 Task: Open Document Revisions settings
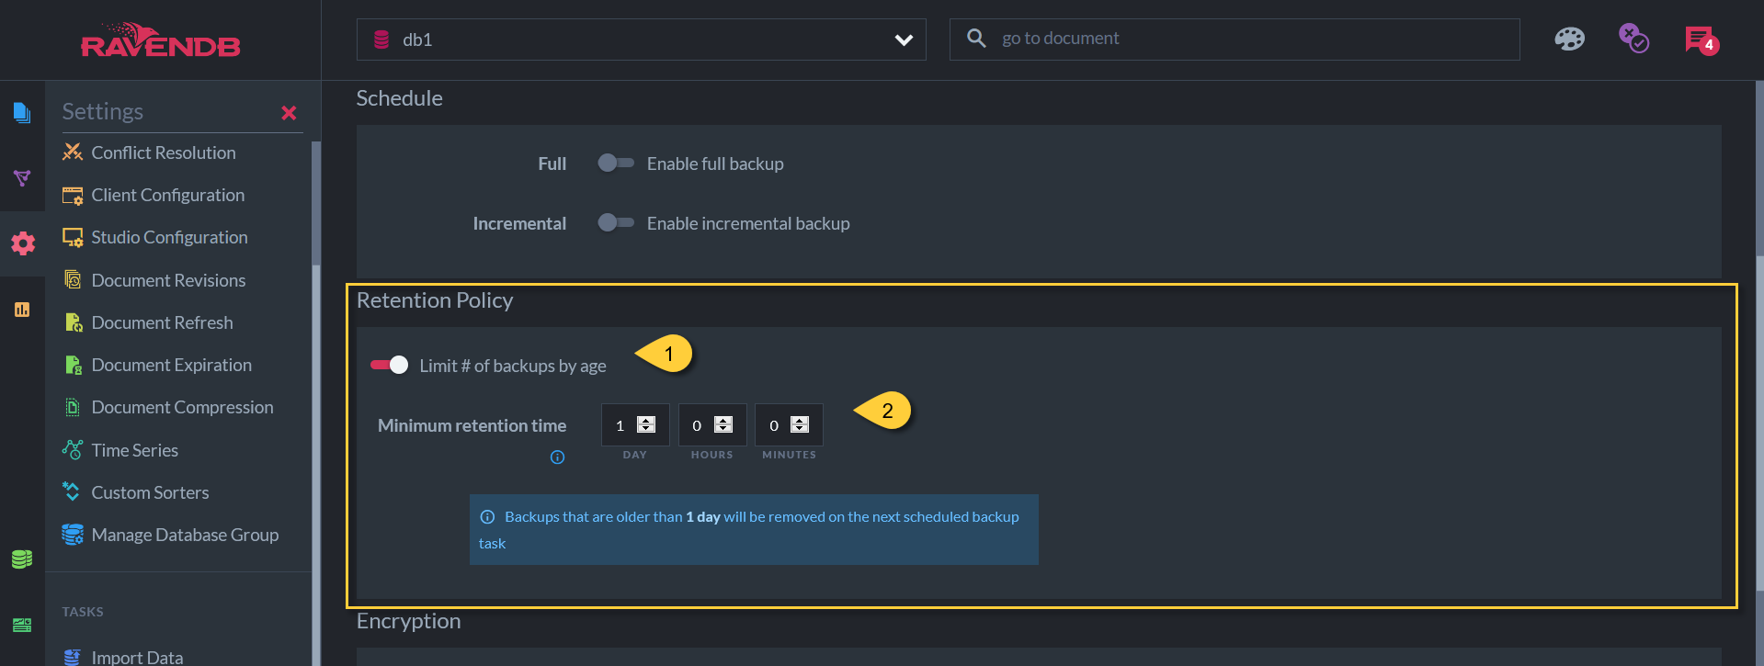(169, 280)
